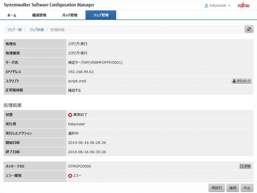Click the 異常終了 status text
The width and height of the screenshot is (257, 193).
click(80, 115)
